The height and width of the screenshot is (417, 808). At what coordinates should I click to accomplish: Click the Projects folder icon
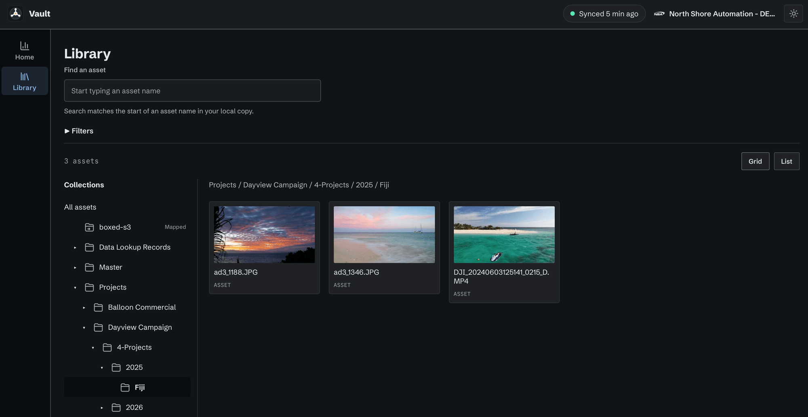[89, 288]
